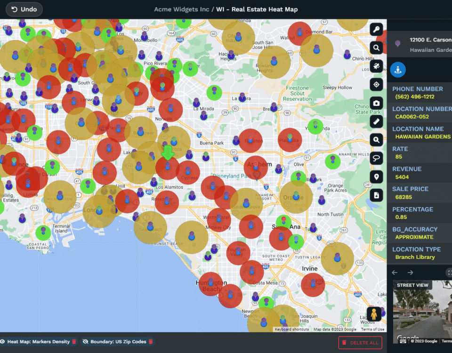Open the map search tool

(376, 47)
